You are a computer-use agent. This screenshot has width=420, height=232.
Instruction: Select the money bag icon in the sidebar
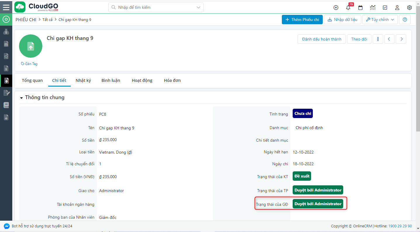[6, 31]
